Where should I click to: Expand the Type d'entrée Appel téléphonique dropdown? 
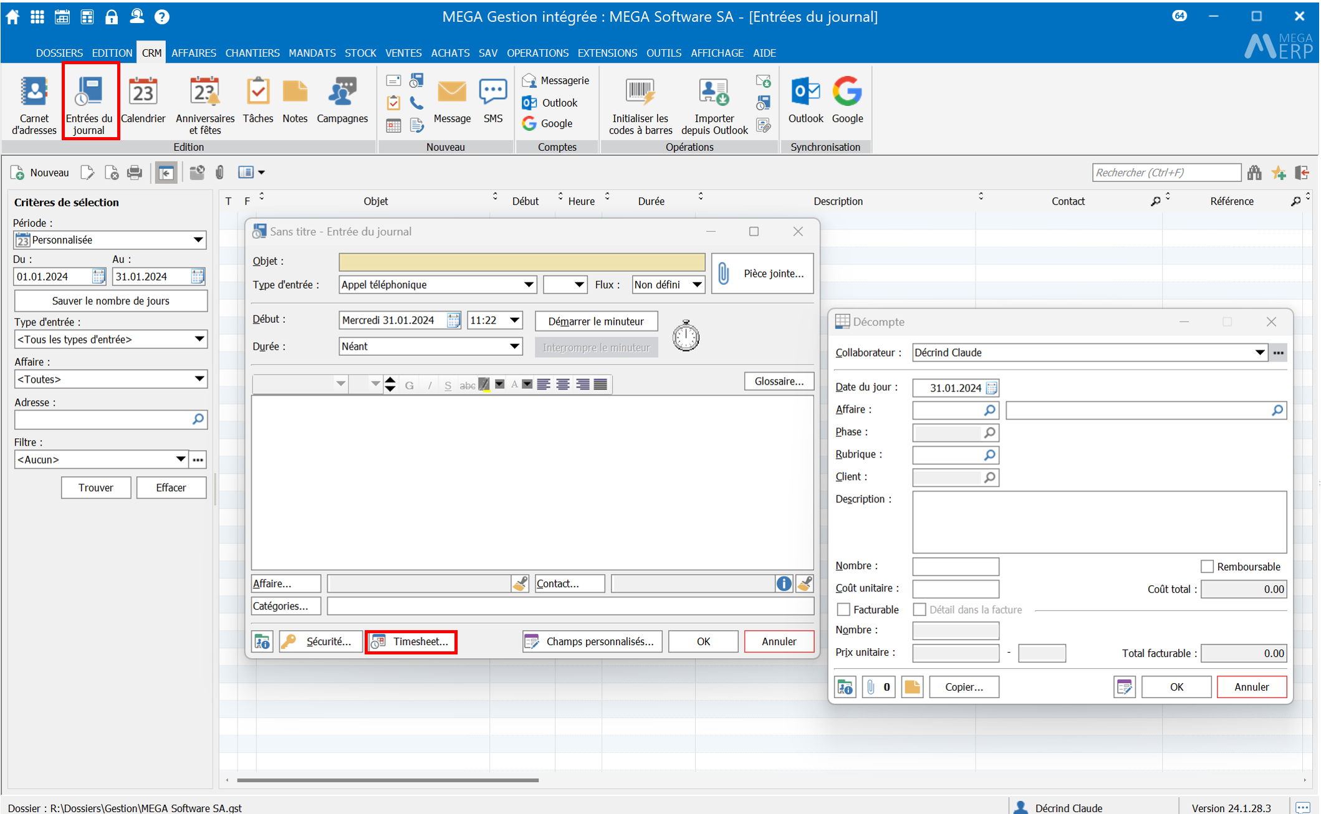click(x=528, y=285)
